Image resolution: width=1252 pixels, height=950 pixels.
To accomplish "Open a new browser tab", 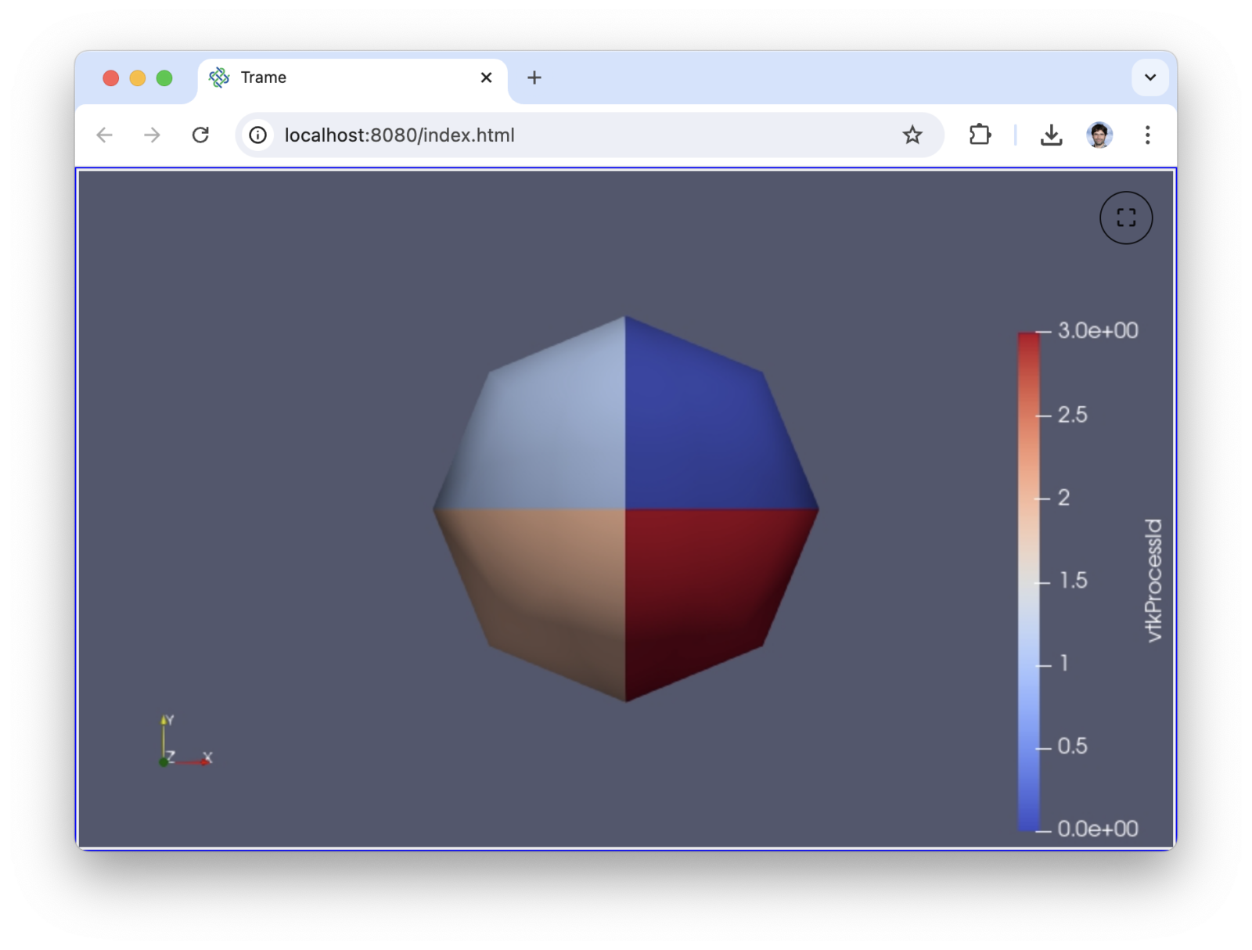I will point(534,77).
